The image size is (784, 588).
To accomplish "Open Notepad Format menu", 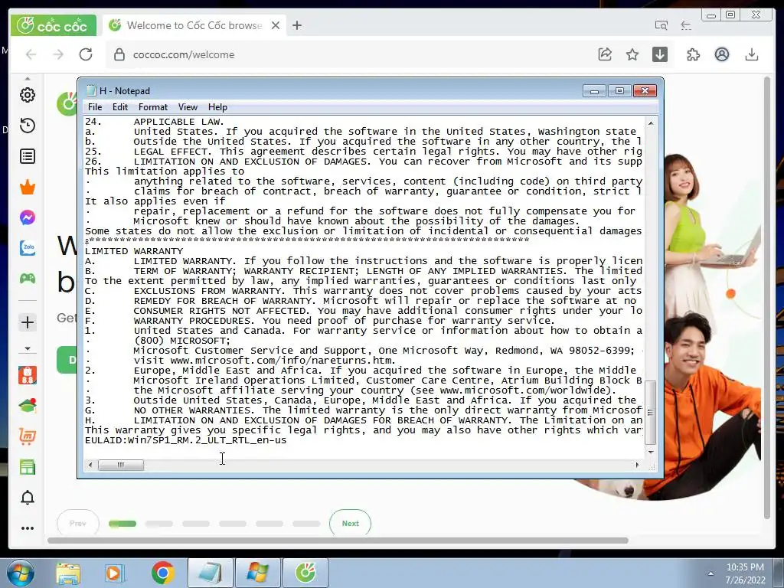I will [153, 107].
